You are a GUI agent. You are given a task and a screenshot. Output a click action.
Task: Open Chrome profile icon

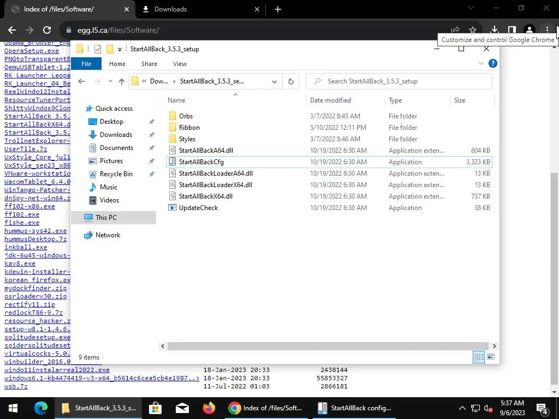[x=530, y=31]
